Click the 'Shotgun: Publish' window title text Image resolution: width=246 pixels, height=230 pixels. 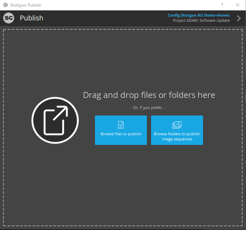tap(26, 5)
